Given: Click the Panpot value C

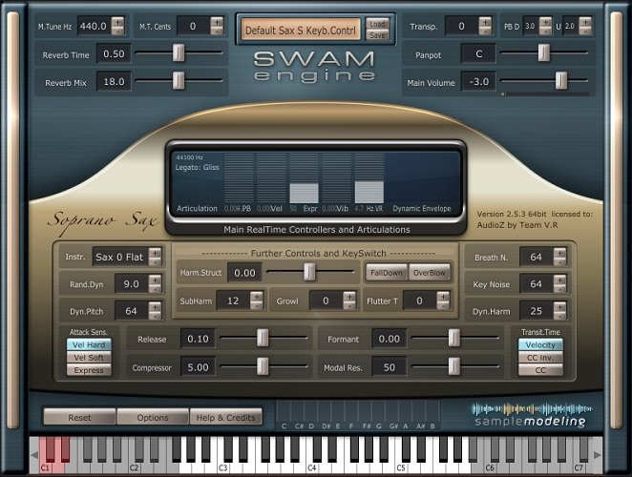Looking at the screenshot, I should [x=478, y=54].
